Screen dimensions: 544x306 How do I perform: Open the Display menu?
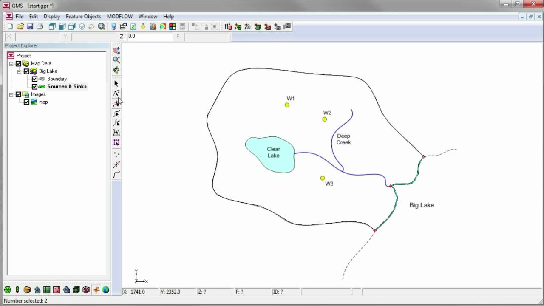(x=52, y=17)
